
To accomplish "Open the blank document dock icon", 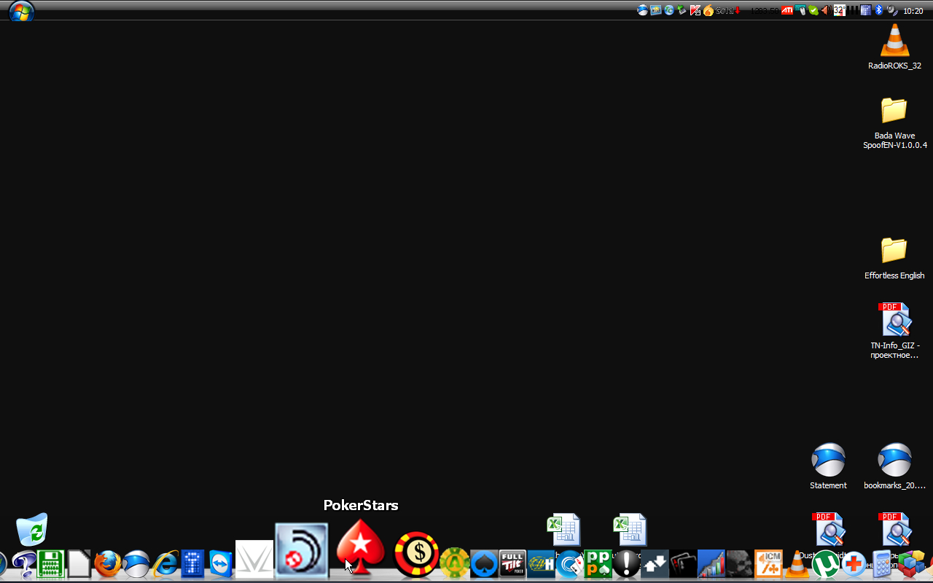I will pos(79,563).
